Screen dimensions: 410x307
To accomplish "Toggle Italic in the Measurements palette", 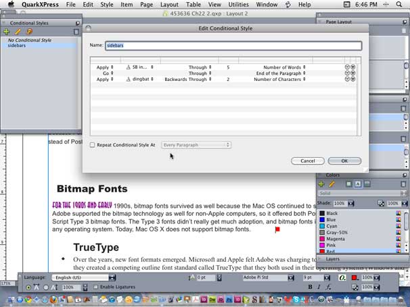I will coord(319,287).
